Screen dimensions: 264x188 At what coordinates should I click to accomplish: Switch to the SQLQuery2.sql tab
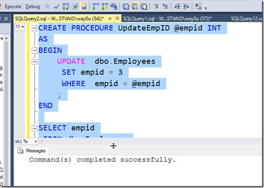coord(59,19)
